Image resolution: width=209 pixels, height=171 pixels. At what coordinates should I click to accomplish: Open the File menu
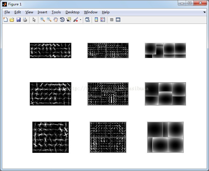coord(7,12)
